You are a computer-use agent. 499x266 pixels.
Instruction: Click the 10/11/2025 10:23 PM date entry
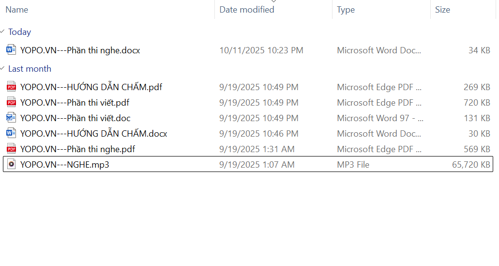click(261, 50)
